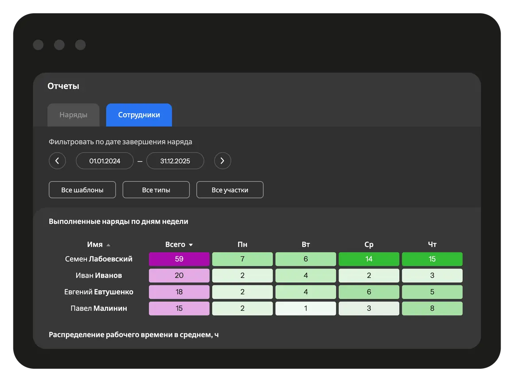Click the green Чт cell showing 15
The width and height of the screenshot is (514, 382).
coord(432,259)
